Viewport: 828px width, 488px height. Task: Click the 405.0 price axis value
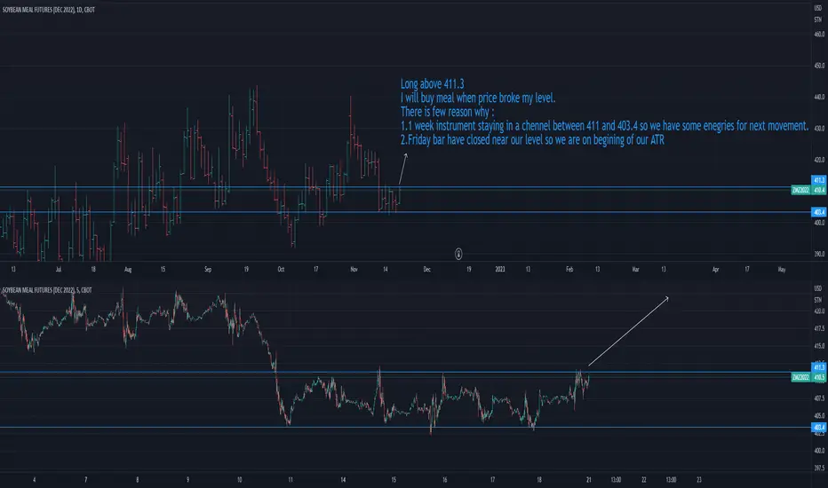coord(819,416)
